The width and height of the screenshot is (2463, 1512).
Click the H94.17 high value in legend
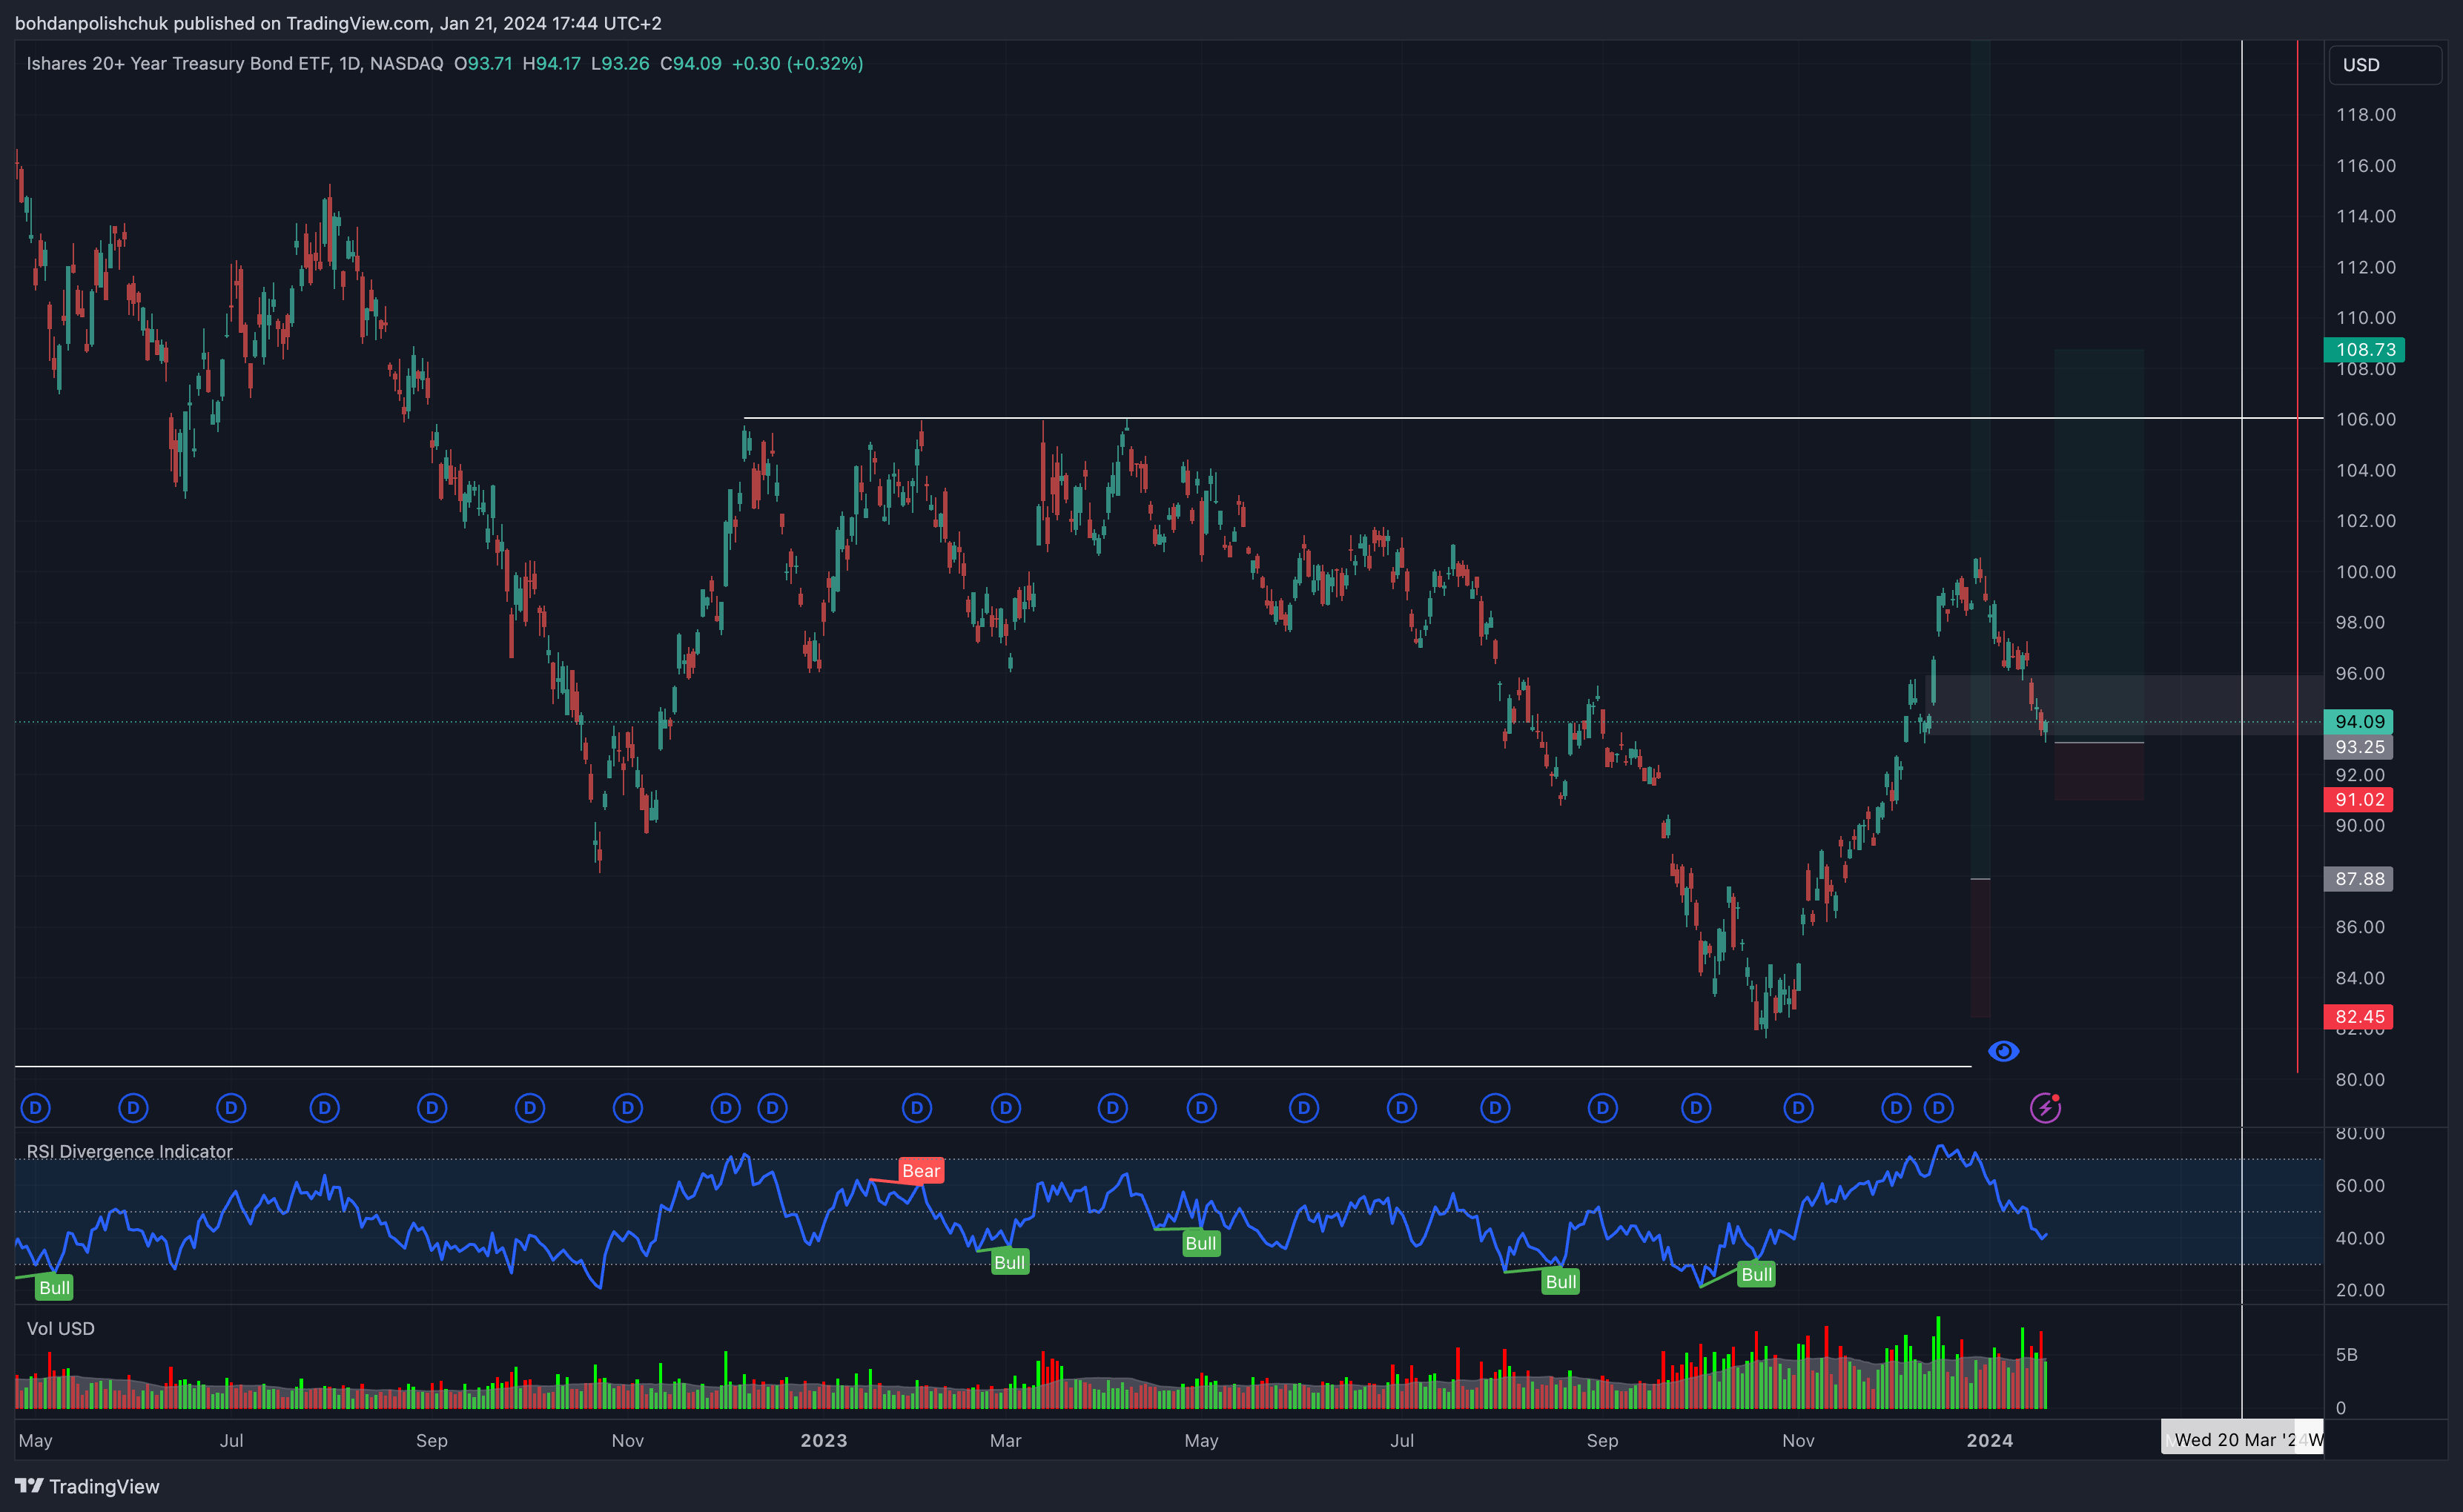click(551, 64)
